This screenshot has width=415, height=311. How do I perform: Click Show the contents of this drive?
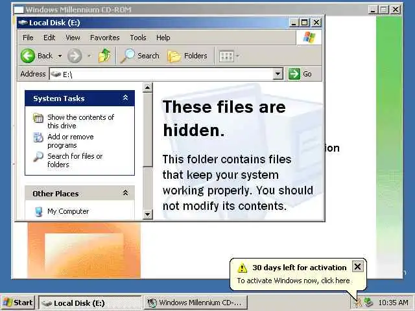80,121
